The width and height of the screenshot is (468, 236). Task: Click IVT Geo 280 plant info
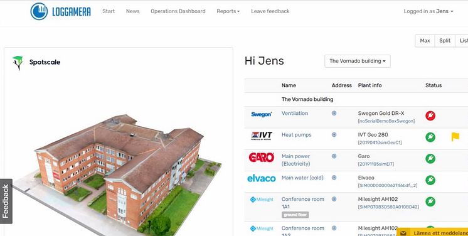(373, 135)
